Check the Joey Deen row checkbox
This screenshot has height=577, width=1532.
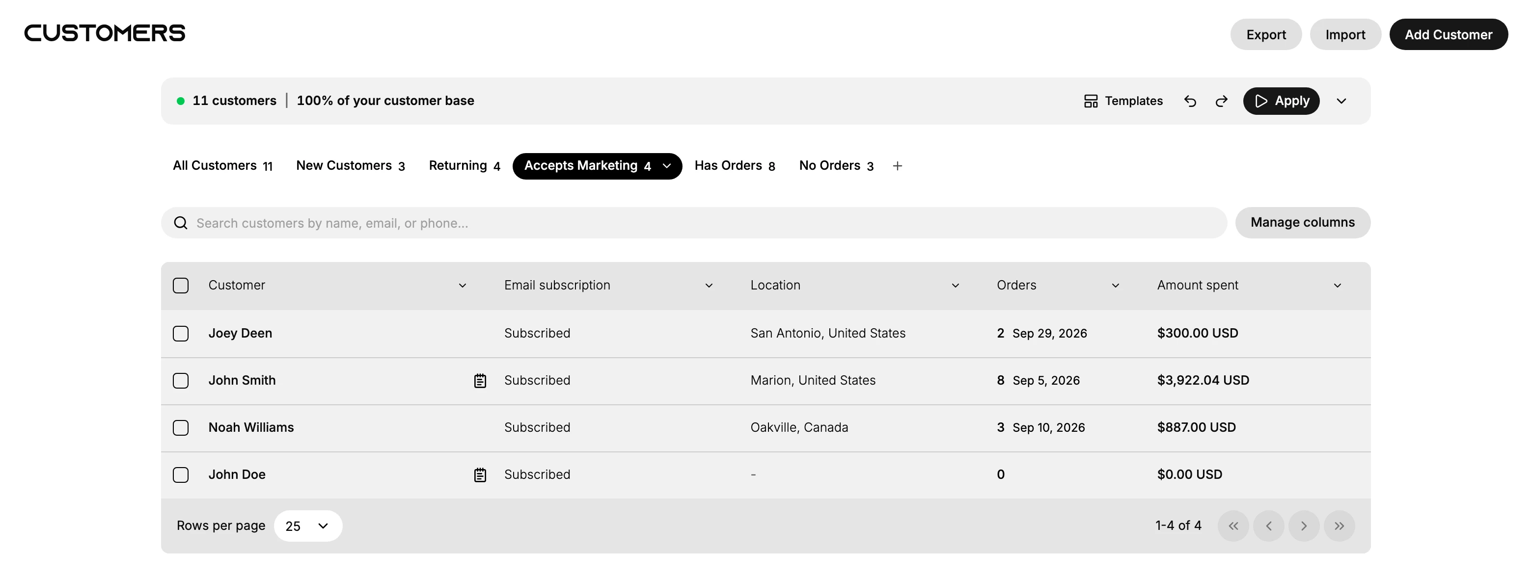point(181,333)
